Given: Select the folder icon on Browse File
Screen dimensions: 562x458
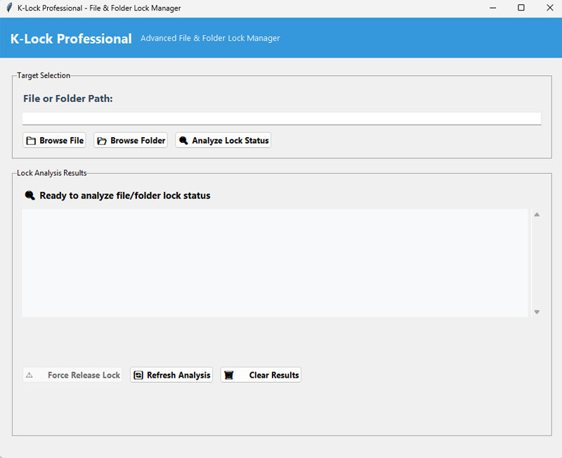Looking at the screenshot, I should pyautogui.click(x=31, y=140).
